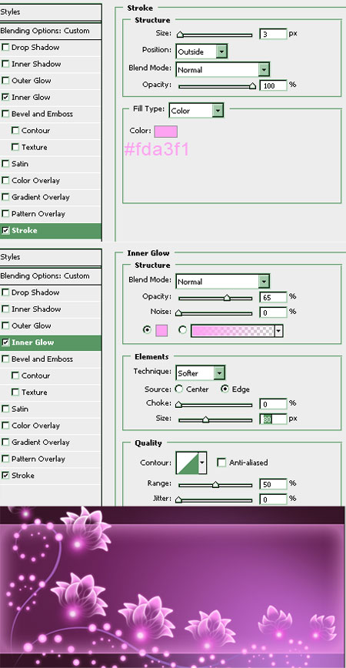
Task: Click the Choke slider handle
Action: 178,404
